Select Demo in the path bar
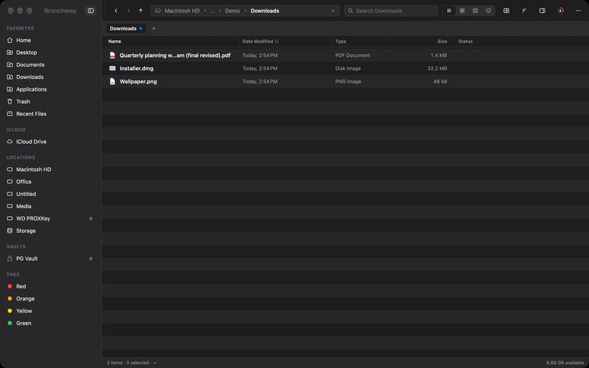 (x=232, y=11)
